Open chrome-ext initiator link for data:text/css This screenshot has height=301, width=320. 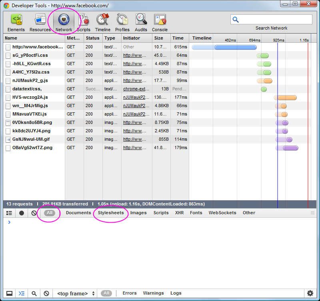[x=136, y=89]
